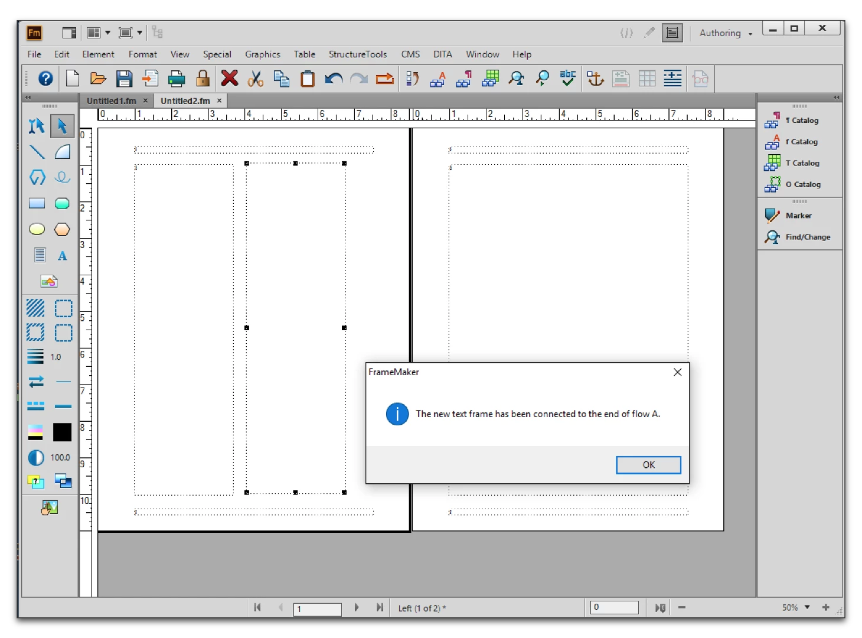Viewport: 862px width, 638px height.
Task: Create a new document with New icon
Action: 73,79
